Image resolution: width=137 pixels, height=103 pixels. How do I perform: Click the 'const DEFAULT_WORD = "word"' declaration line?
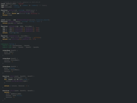[x=12, y=4]
